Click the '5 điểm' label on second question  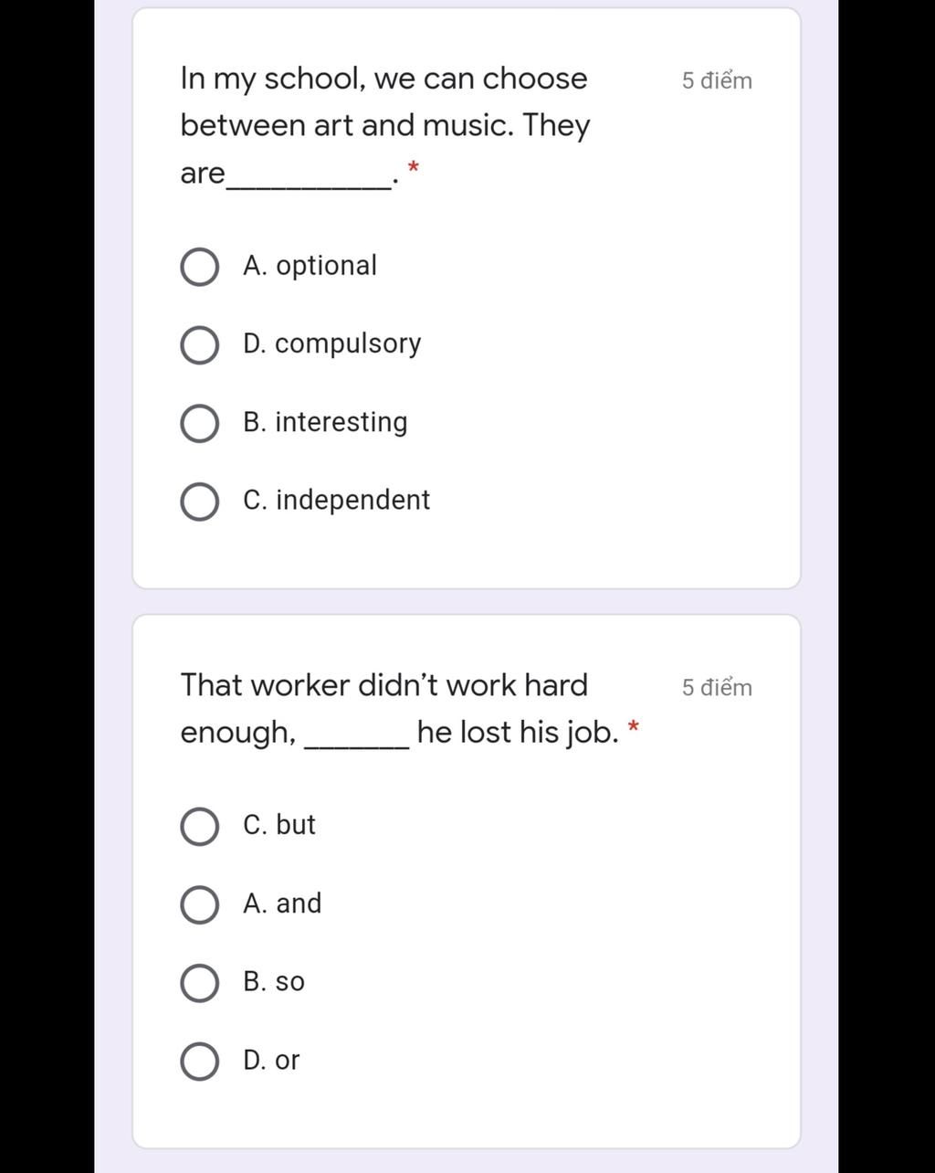717,687
